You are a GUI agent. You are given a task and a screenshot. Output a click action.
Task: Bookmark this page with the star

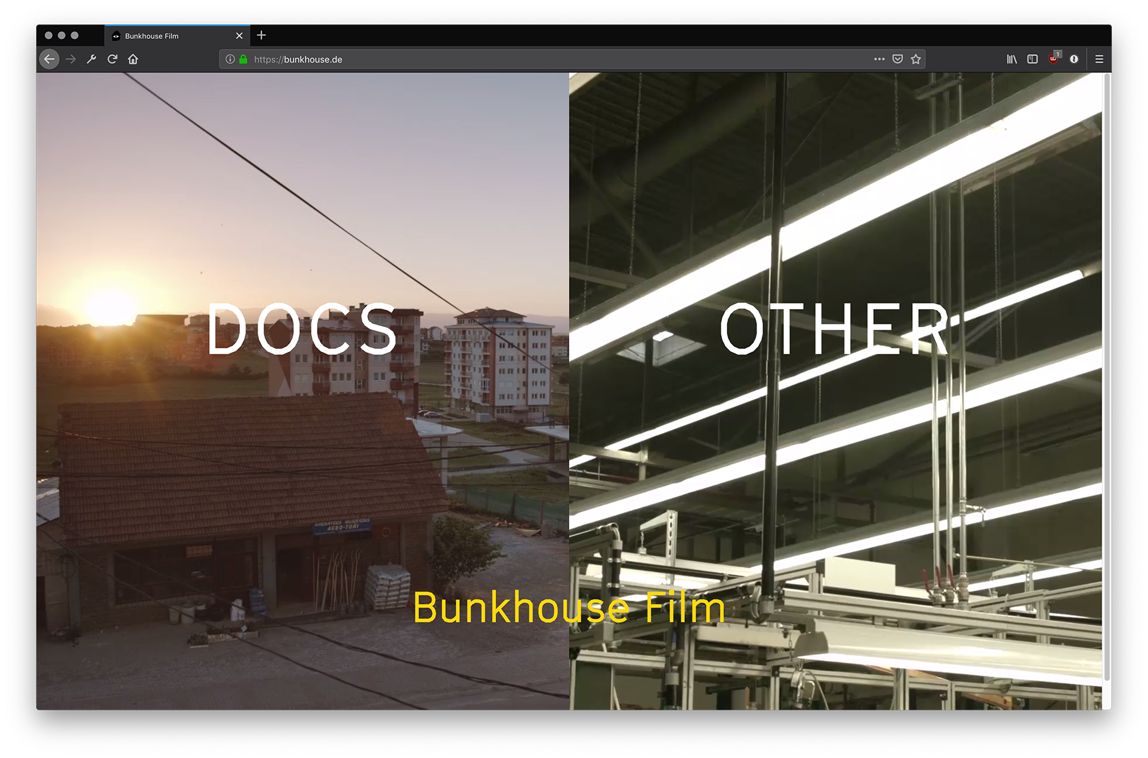pyautogui.click(x=916, y=59)
